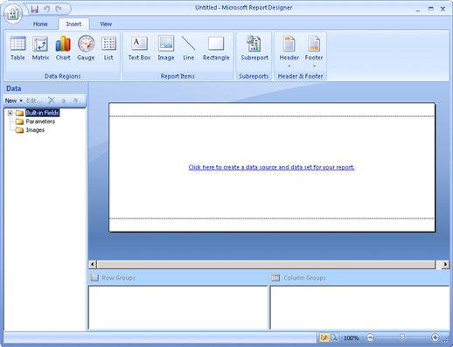
Task: Insert a Chart from the ribbon
Action: point(63,48)
